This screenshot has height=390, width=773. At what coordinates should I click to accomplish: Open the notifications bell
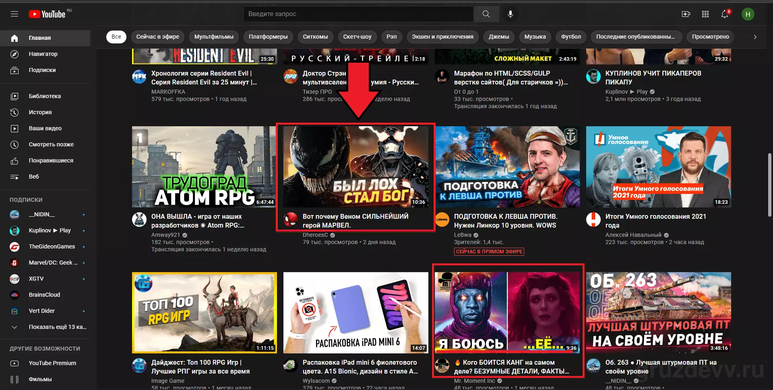[725, 14]
